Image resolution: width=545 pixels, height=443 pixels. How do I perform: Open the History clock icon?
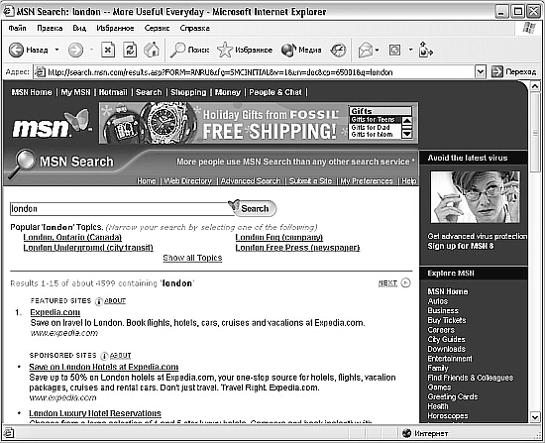pos(338,51)
